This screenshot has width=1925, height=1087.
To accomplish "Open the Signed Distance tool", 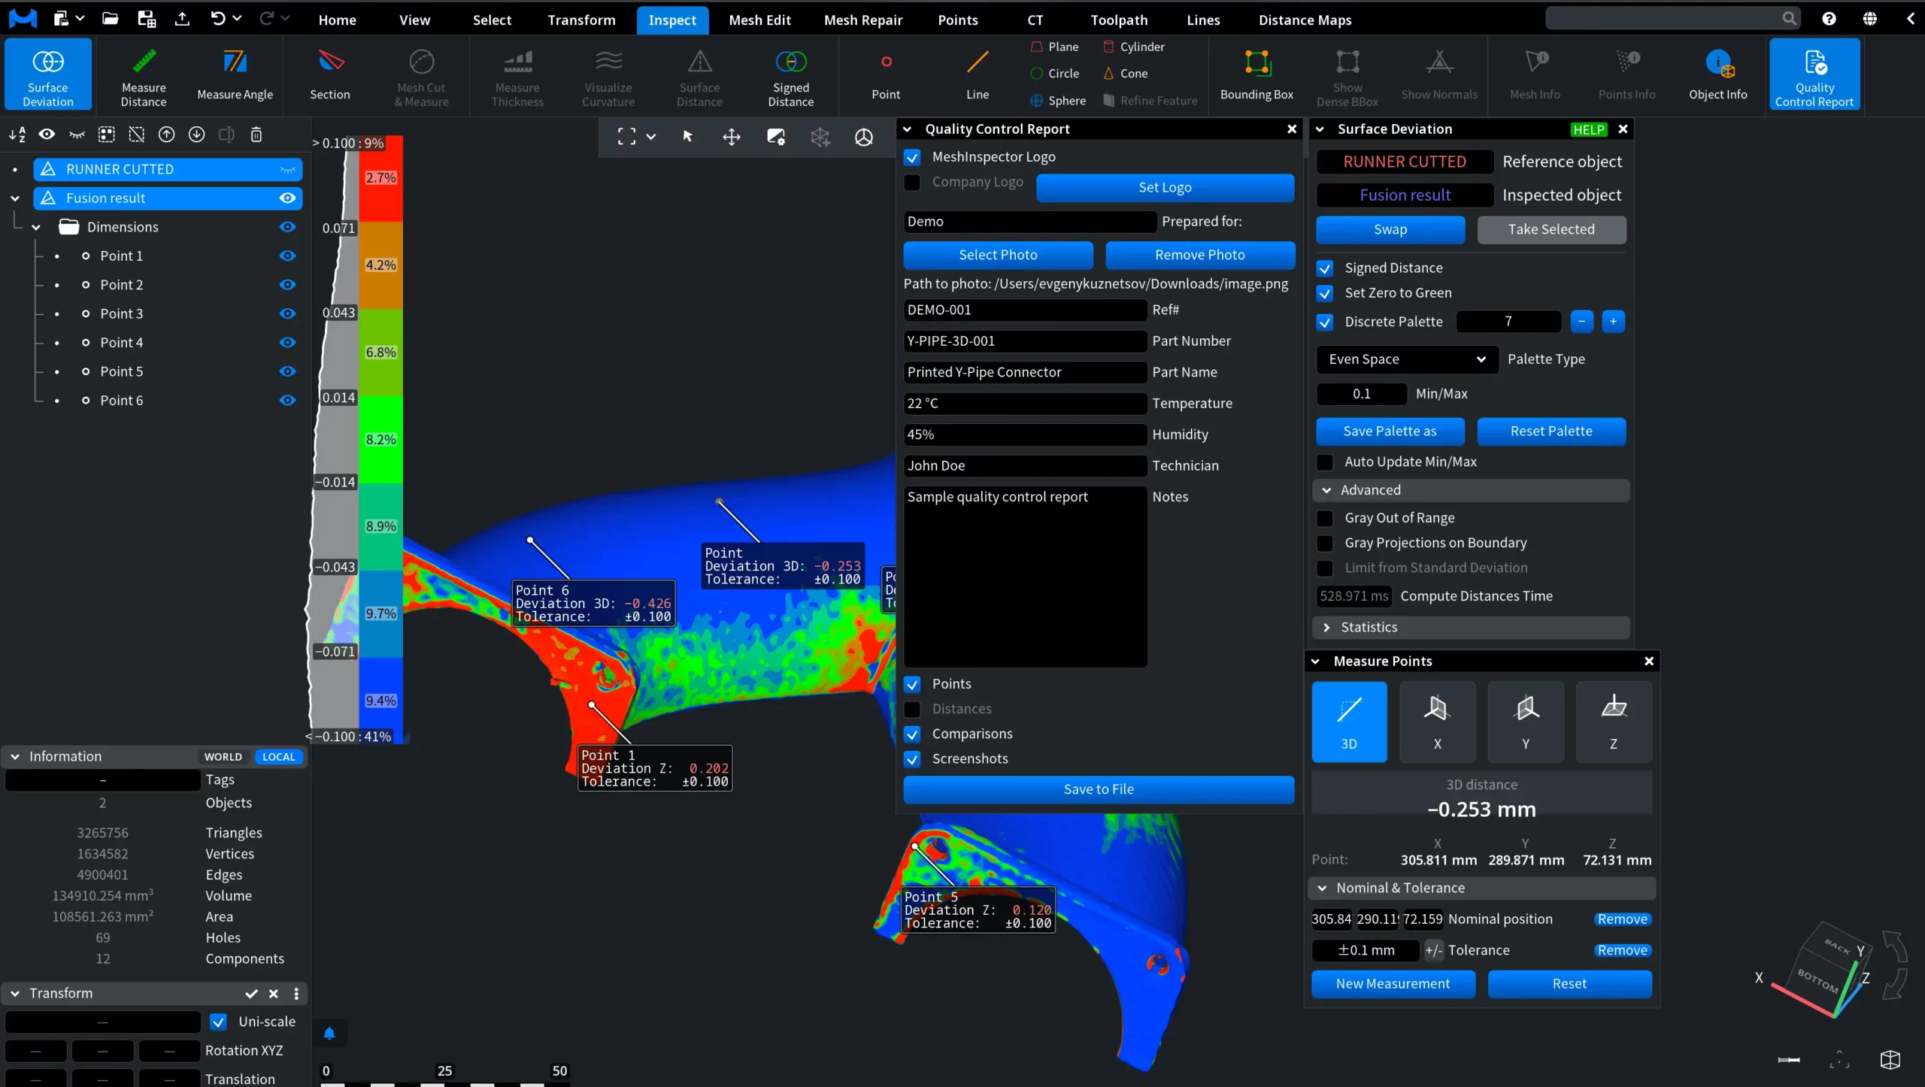I will [790, 75].
